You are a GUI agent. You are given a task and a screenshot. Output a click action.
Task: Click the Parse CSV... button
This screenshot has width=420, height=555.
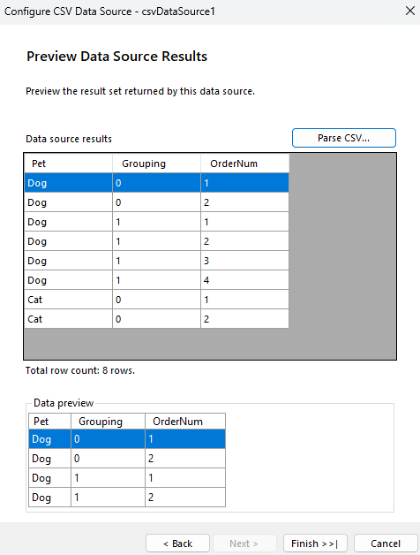coord(343,138)
